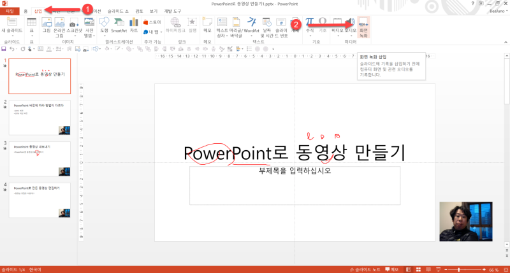Switch to the 홈 Home tab

point(25,11)
